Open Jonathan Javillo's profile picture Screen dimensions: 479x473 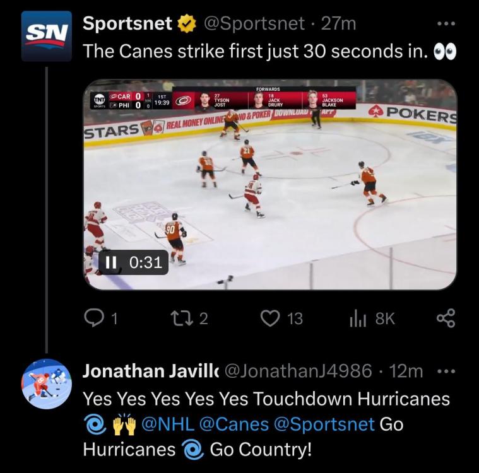(x=47, y=384)
